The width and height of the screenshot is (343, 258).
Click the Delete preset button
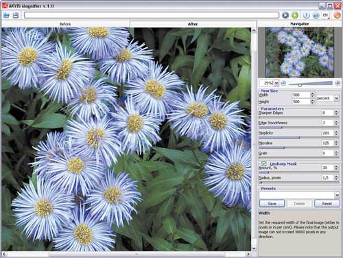(x=299, y=204)
